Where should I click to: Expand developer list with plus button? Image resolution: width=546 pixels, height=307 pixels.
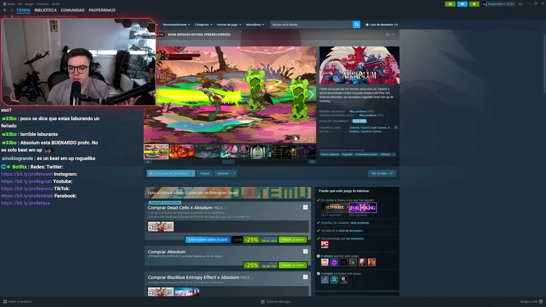click(x=396, y=127)
